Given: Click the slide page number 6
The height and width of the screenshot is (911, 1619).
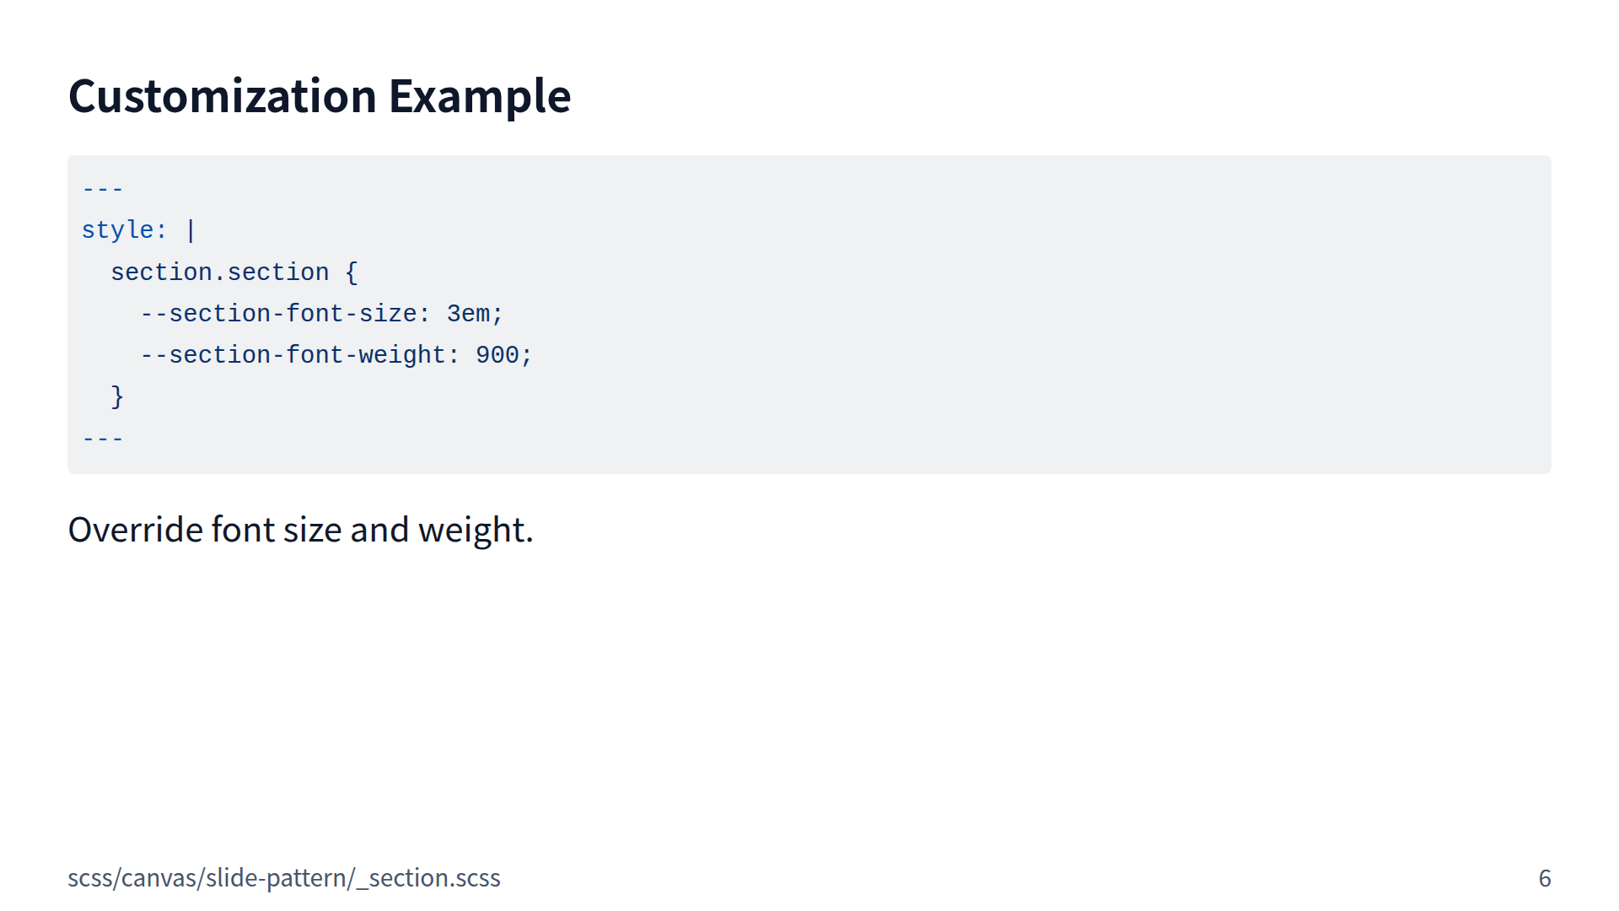Looking at the screenshot, I should click(1544, 878).
